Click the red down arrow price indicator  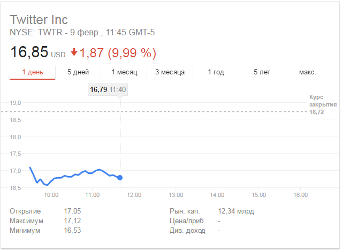pyautogui.click(x=74, y=53)
